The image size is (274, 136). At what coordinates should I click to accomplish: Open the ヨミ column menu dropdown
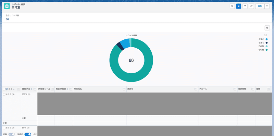click(18, 89)
